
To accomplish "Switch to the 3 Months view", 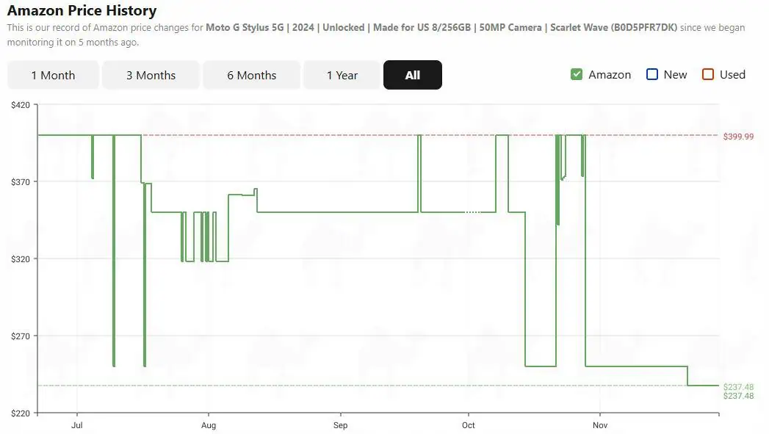I will point(151,75).
